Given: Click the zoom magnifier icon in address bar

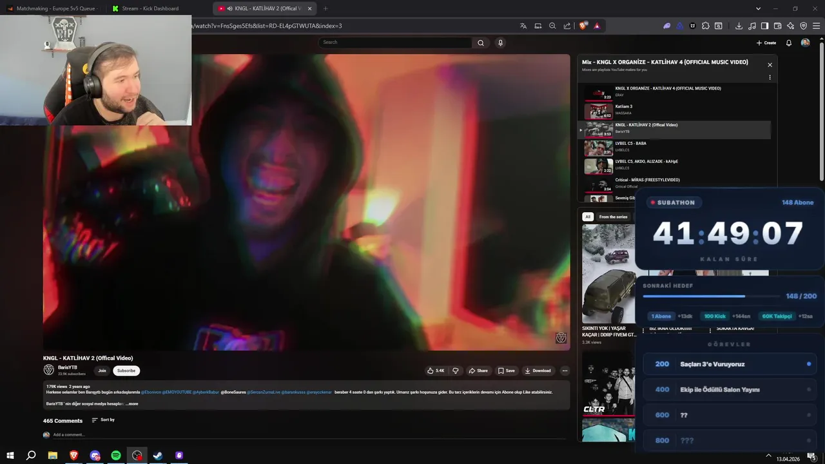Looking at the screenshot, I should tap(552, 26).
